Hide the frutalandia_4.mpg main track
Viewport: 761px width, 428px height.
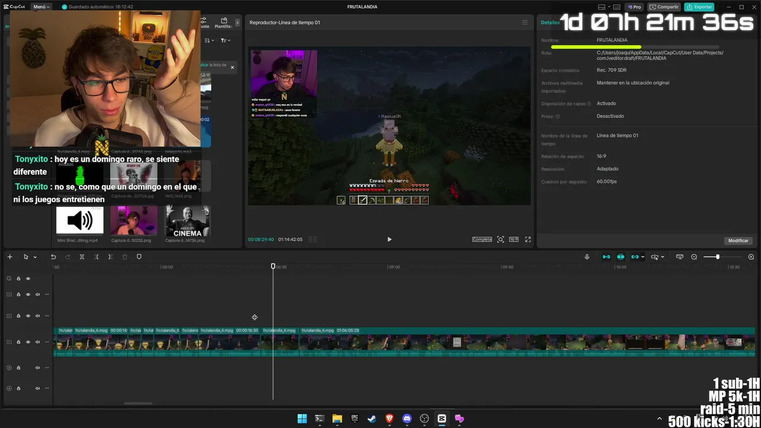point(28,342)
